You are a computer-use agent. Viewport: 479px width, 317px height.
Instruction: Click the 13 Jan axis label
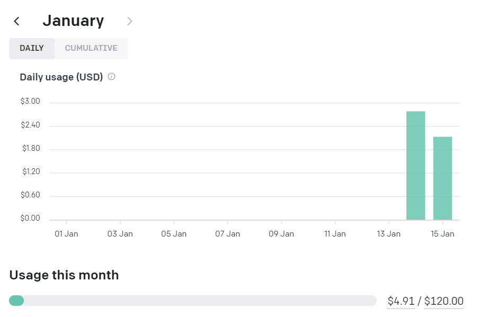[388, 234]
